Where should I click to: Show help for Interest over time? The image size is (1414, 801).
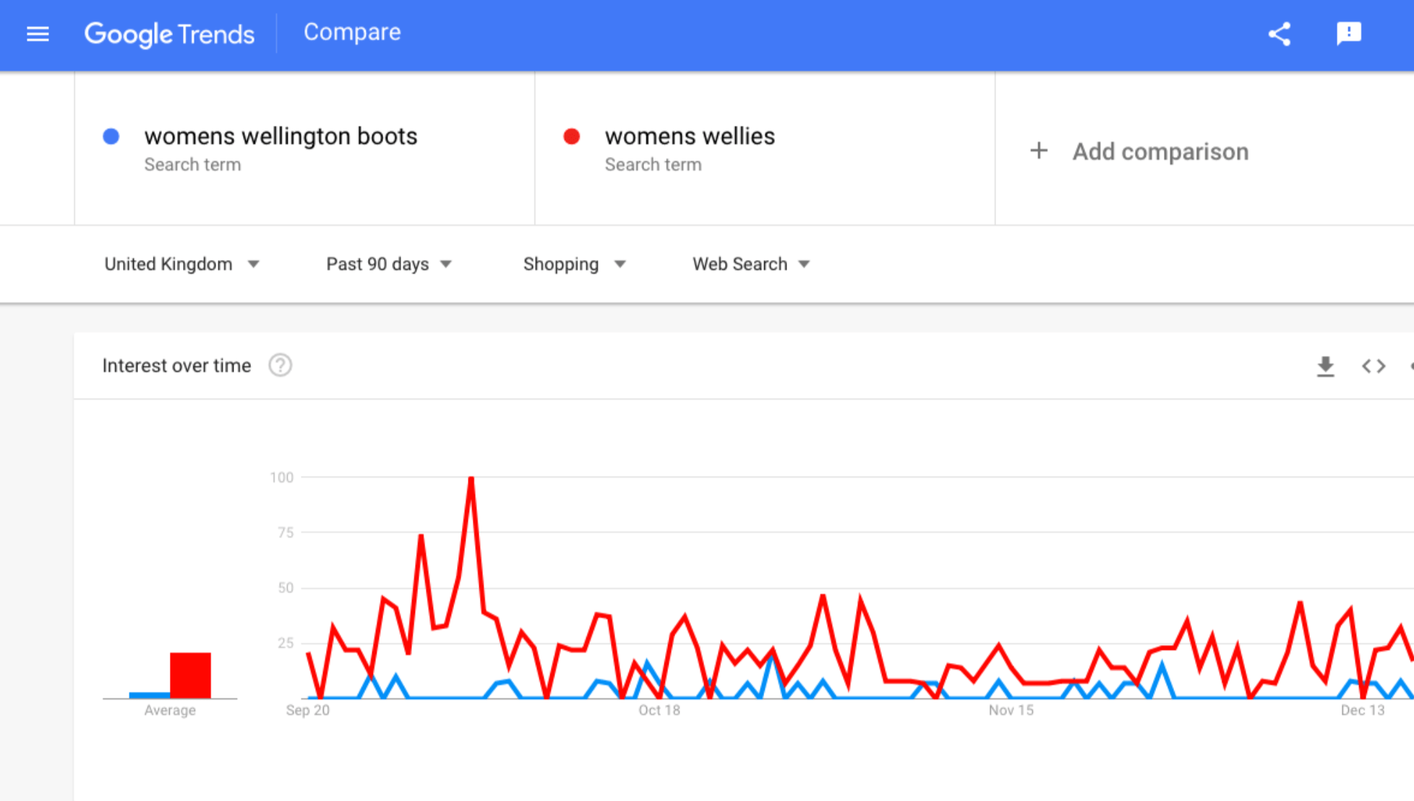[x=280, y=366]
